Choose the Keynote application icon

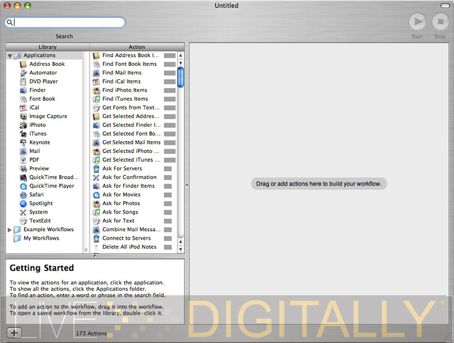tap(23, 143)
